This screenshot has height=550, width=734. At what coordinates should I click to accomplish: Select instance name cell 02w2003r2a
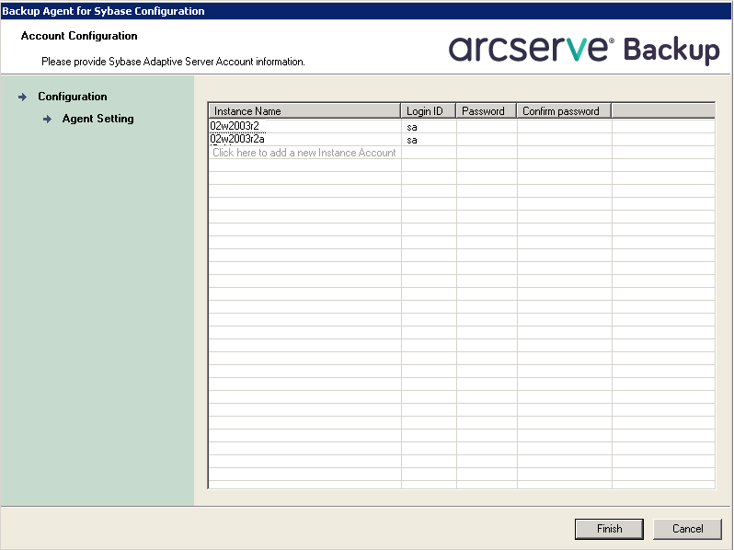tap(304, 139)
